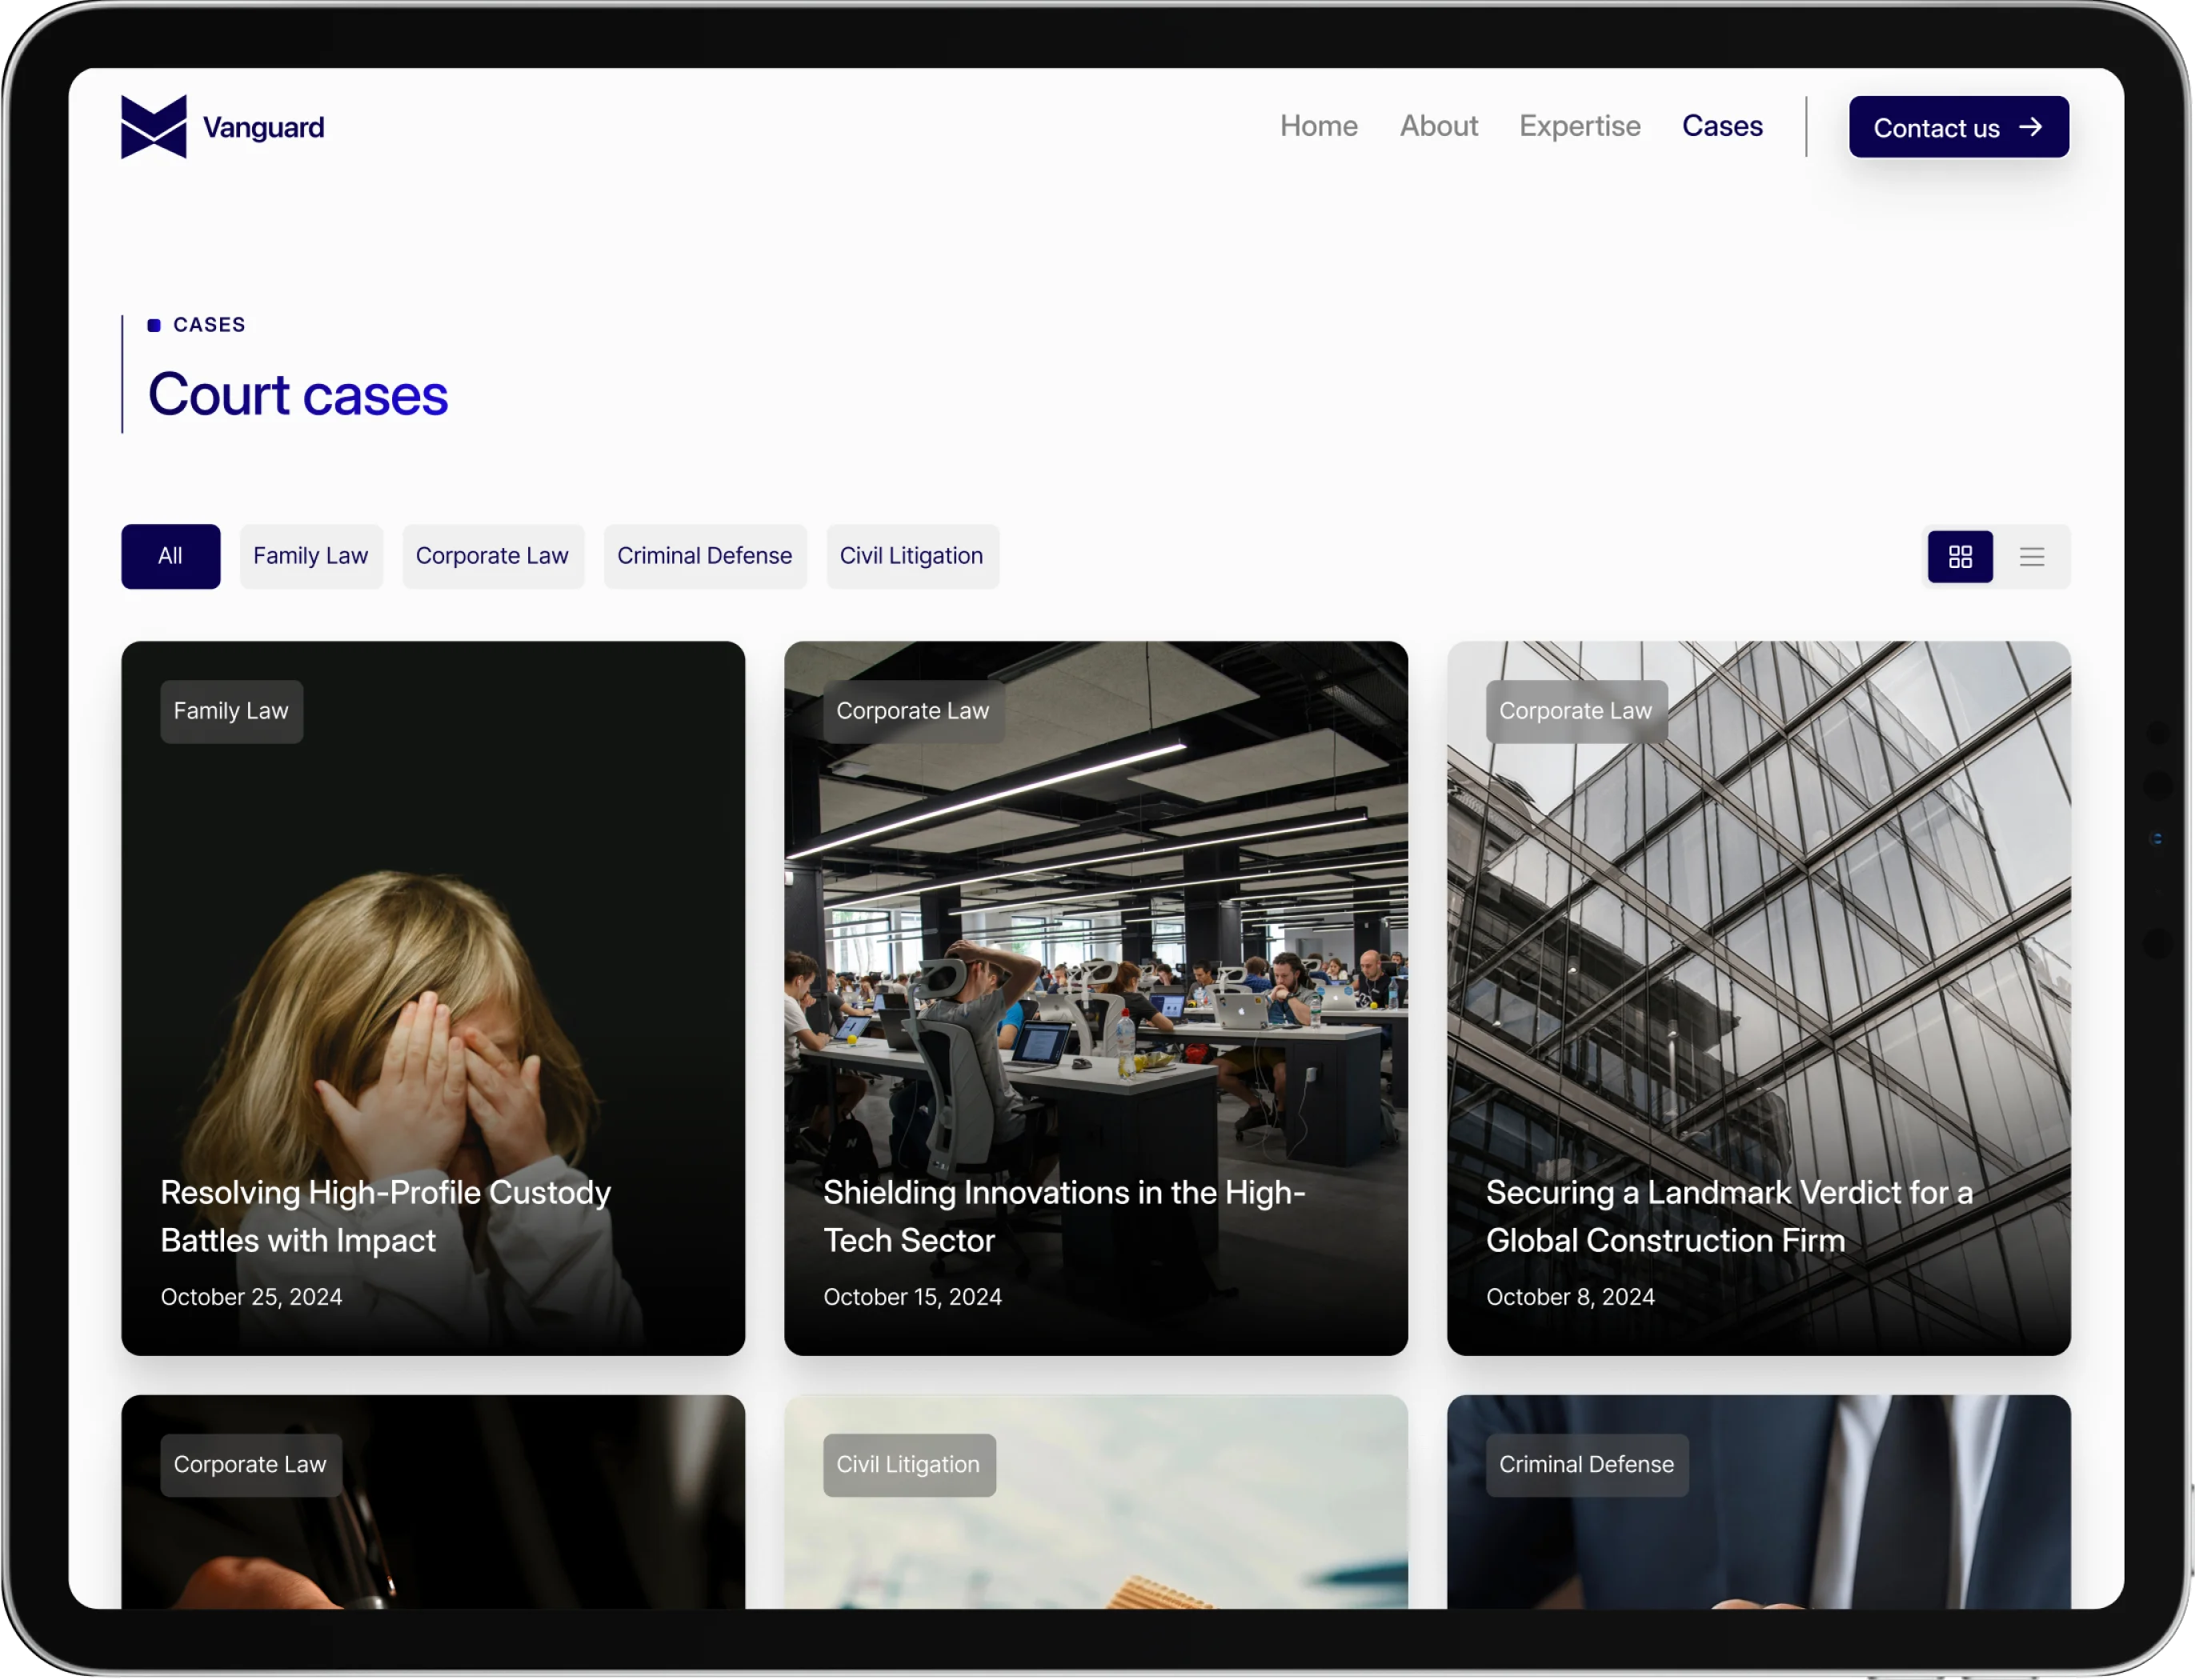Click Family Law tag on first card
Screen dimensions: 2195x1680
231,711
